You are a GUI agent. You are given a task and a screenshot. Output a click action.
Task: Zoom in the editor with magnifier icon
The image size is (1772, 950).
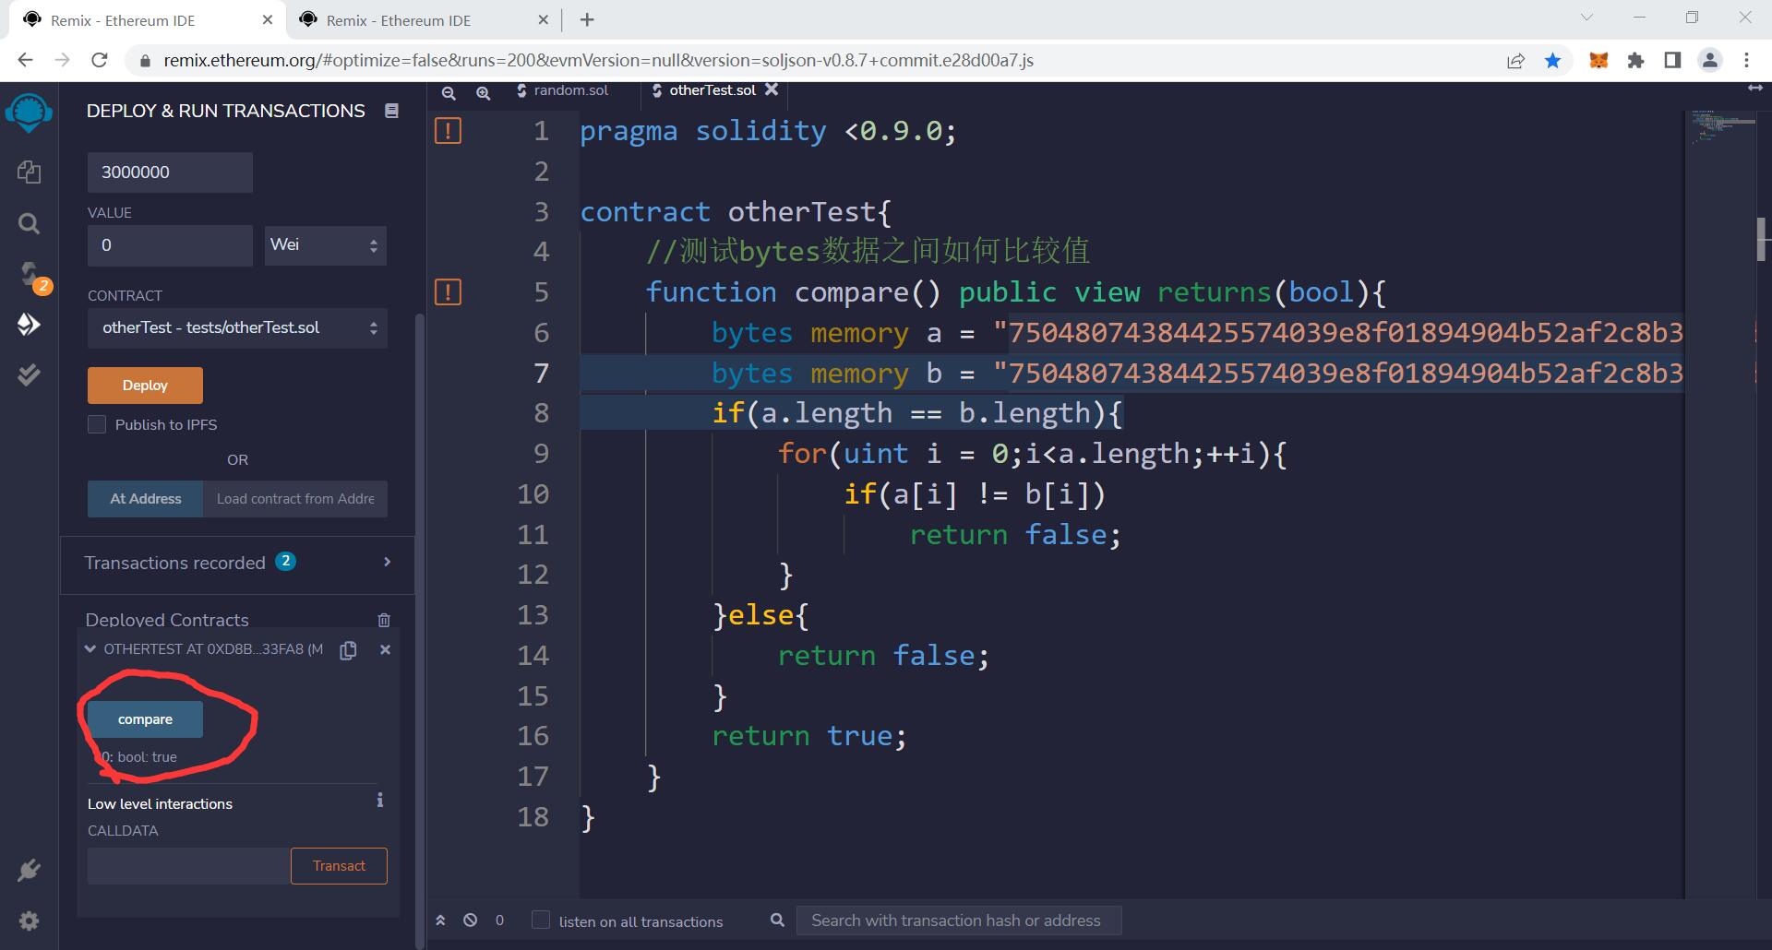(484, 93)
